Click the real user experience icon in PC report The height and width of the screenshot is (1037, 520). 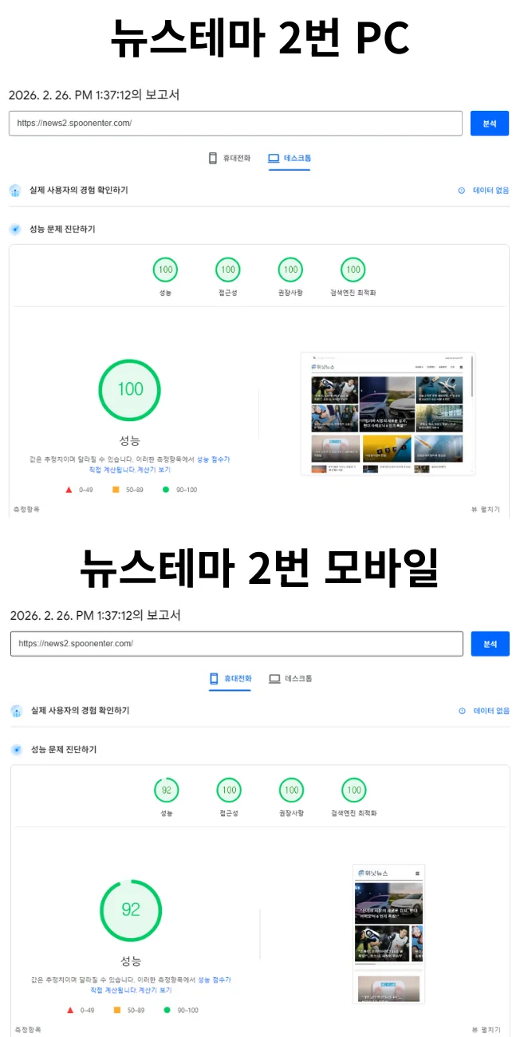coord(15,191)
